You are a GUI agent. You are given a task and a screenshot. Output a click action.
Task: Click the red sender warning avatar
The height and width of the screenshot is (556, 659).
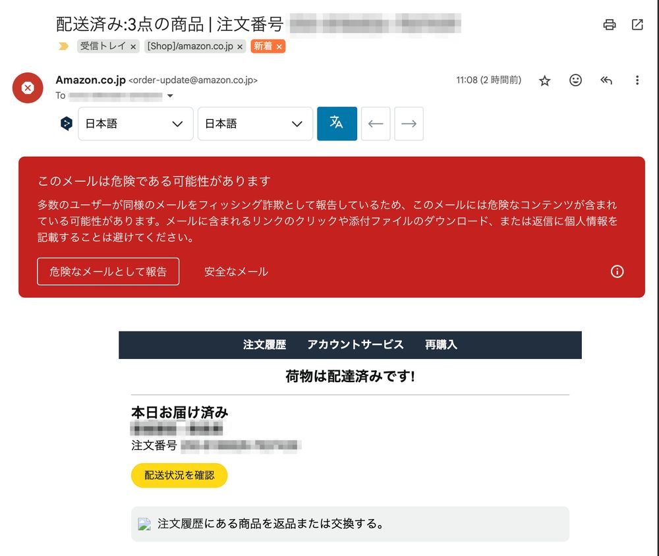click(x=28, y=88)
